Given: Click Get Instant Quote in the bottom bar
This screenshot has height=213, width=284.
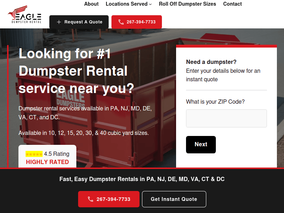Looking at the screenshot, I should pyautogui.click(x=174, y=199).
